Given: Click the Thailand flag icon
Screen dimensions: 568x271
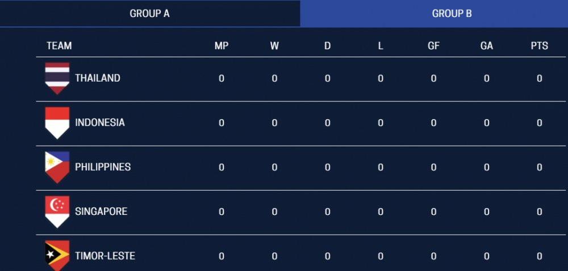Looking at the screenshot, I should [x=57, y=78].
